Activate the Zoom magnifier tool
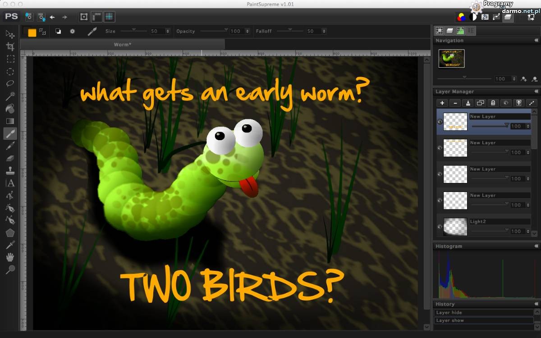Viewport: 541px width, 338px height. [10, 269]
